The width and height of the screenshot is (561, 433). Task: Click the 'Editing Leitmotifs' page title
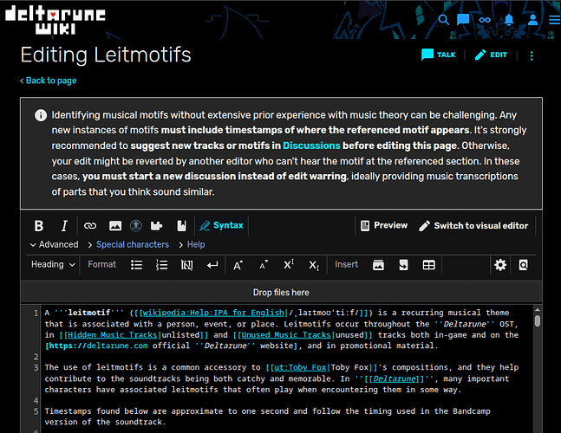106,55
